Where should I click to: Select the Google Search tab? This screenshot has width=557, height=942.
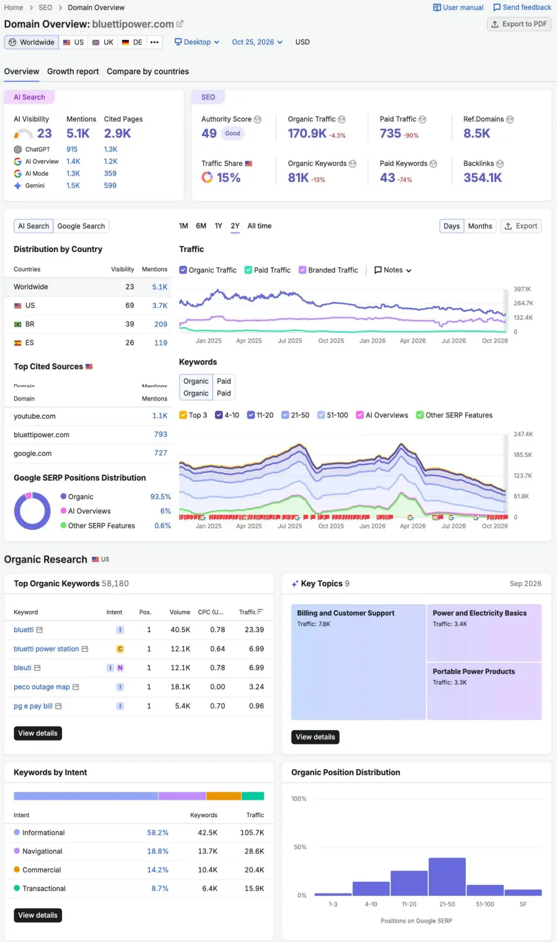click(x=81, y=226)
